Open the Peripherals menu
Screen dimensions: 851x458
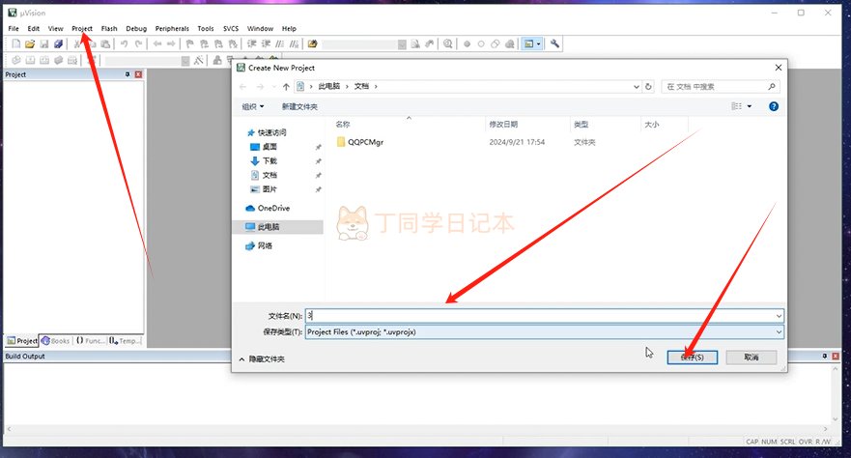click(172, 29)
